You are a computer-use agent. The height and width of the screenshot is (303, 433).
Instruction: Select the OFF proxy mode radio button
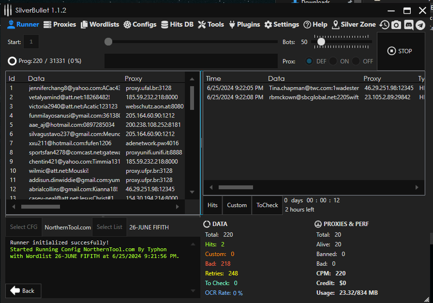click(x=356, y=61)
